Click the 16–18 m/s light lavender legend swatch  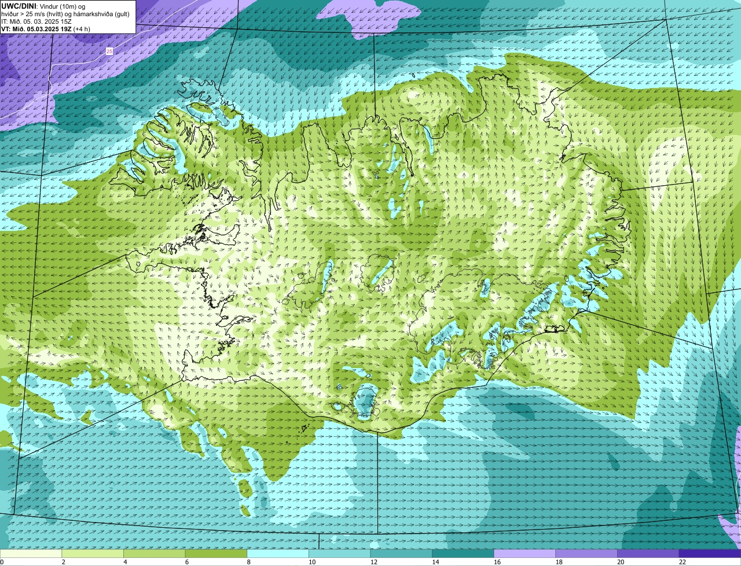click(x=524, y=553)
